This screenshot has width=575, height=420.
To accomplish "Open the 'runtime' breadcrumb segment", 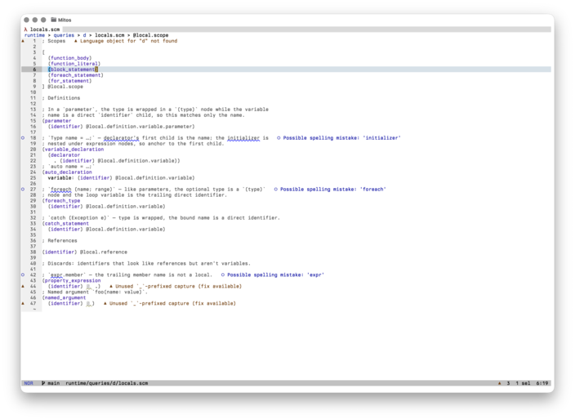I will tap(34, 35).
